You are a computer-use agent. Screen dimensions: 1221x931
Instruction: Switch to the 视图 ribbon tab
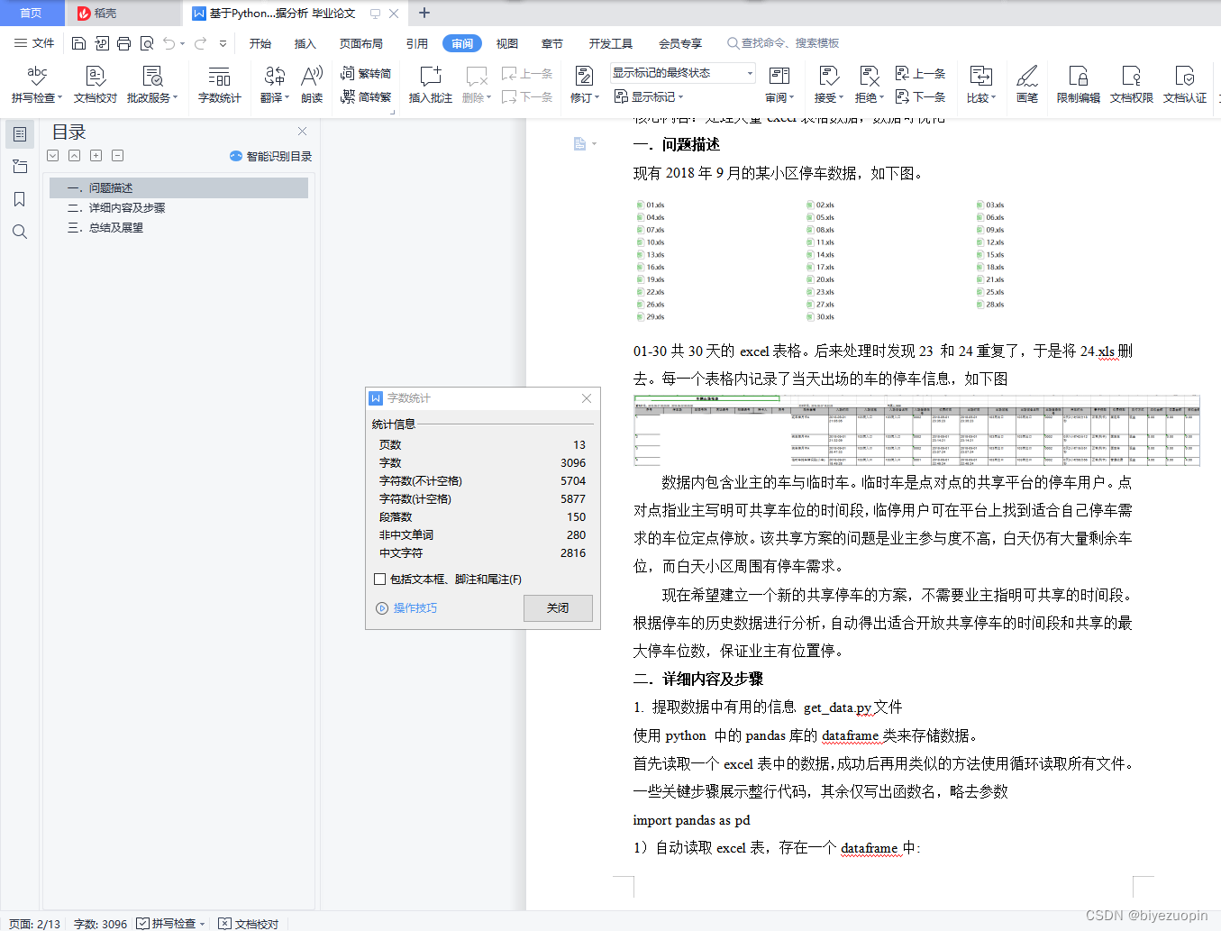pyautogui.click(x=506, y=42)
